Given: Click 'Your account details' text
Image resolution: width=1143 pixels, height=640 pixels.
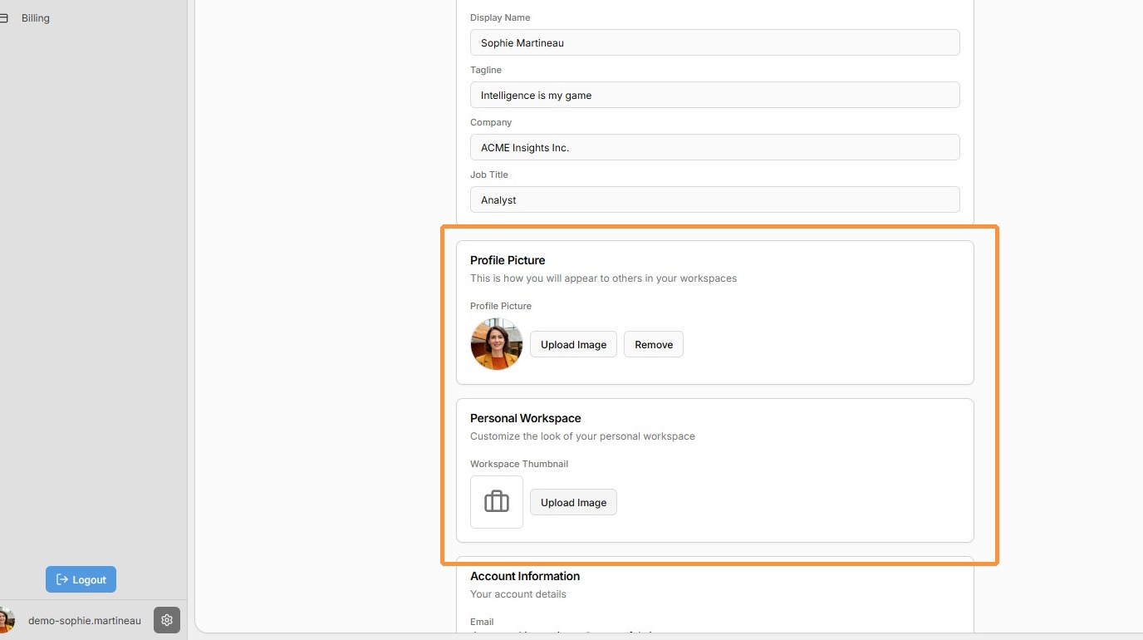Looking at the screenshot, I should pos(518,594).
